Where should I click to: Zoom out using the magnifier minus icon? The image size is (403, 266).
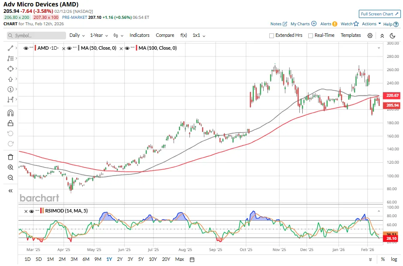click(x=11, y=178)
